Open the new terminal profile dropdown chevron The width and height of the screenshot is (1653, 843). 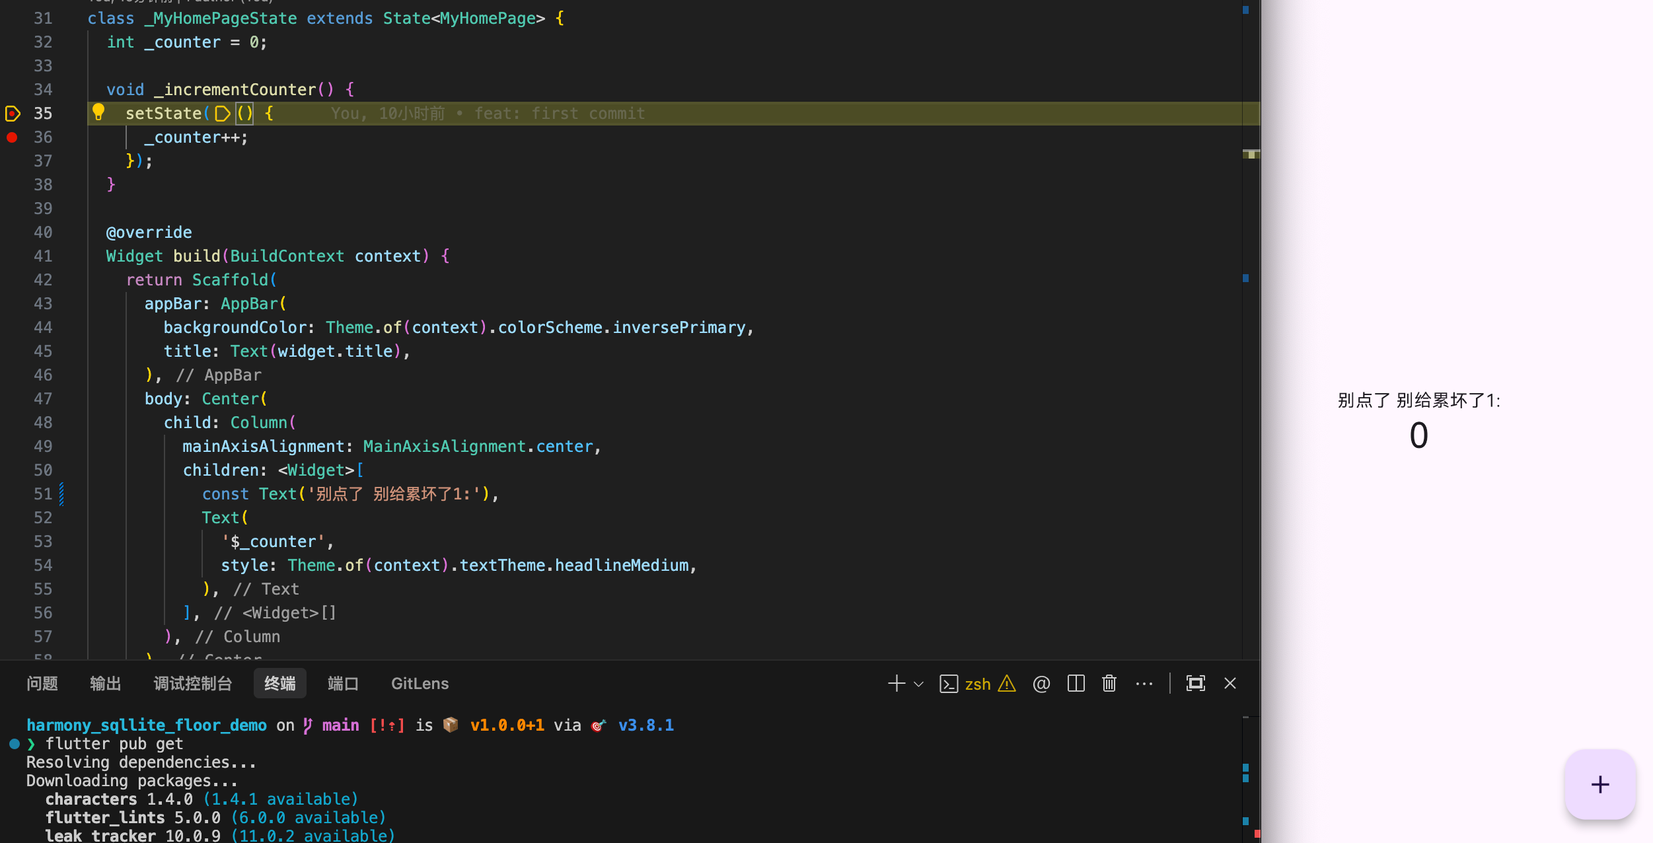tap(918, 684)
